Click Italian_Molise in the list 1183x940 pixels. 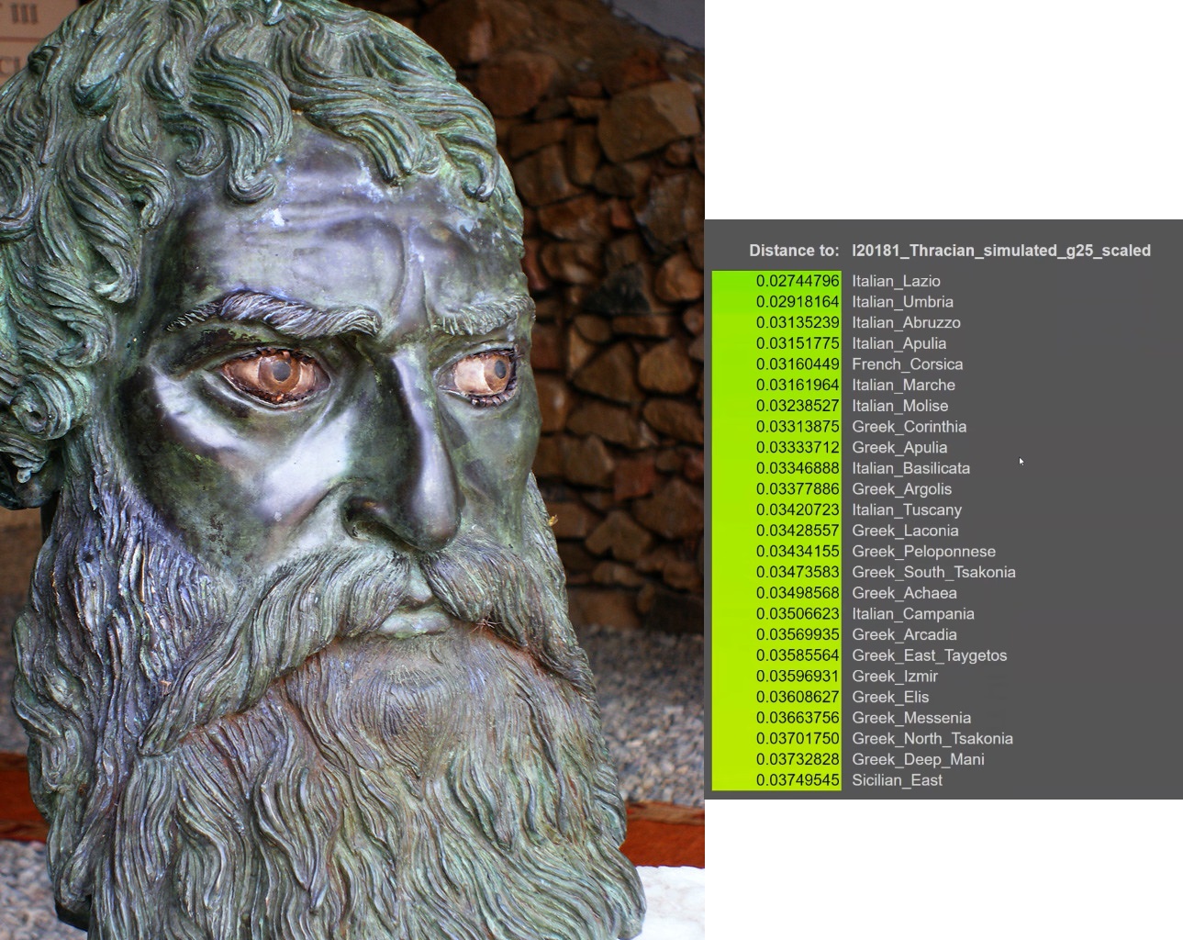click(x=899, y=406)
